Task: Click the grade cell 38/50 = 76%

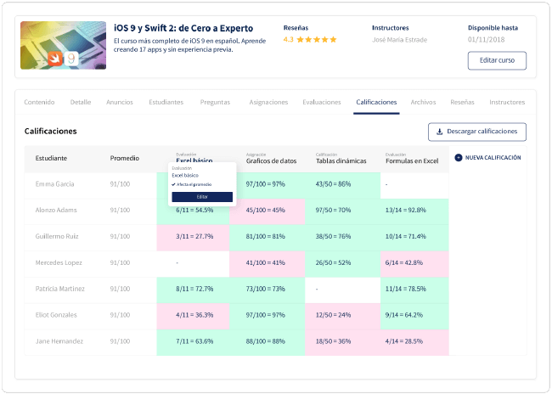Action: click(343, 236)
